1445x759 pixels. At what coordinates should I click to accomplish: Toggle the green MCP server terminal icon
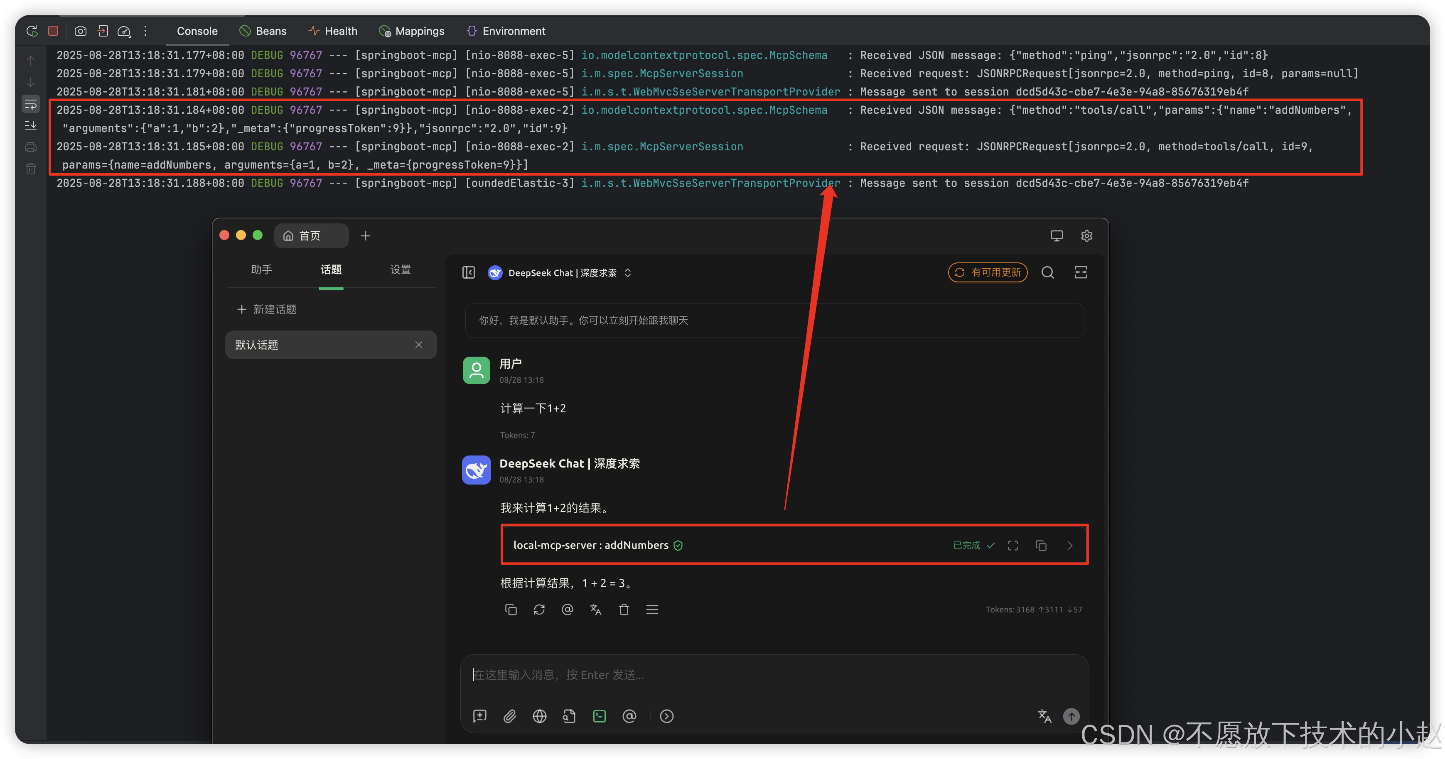(599, 716)
